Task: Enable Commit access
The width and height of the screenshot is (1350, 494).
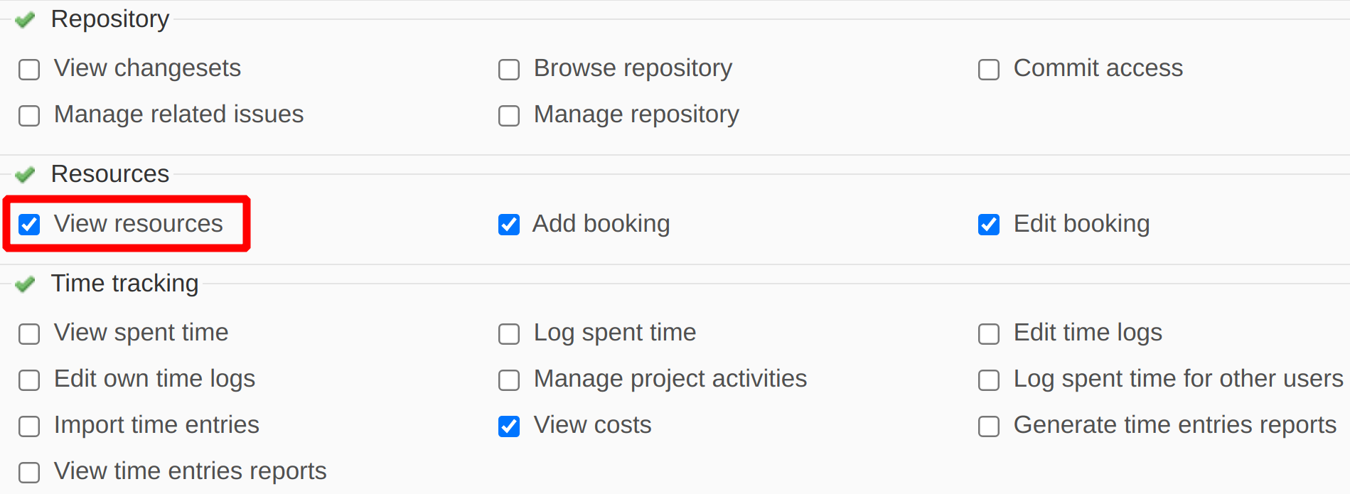Action: 989,70
